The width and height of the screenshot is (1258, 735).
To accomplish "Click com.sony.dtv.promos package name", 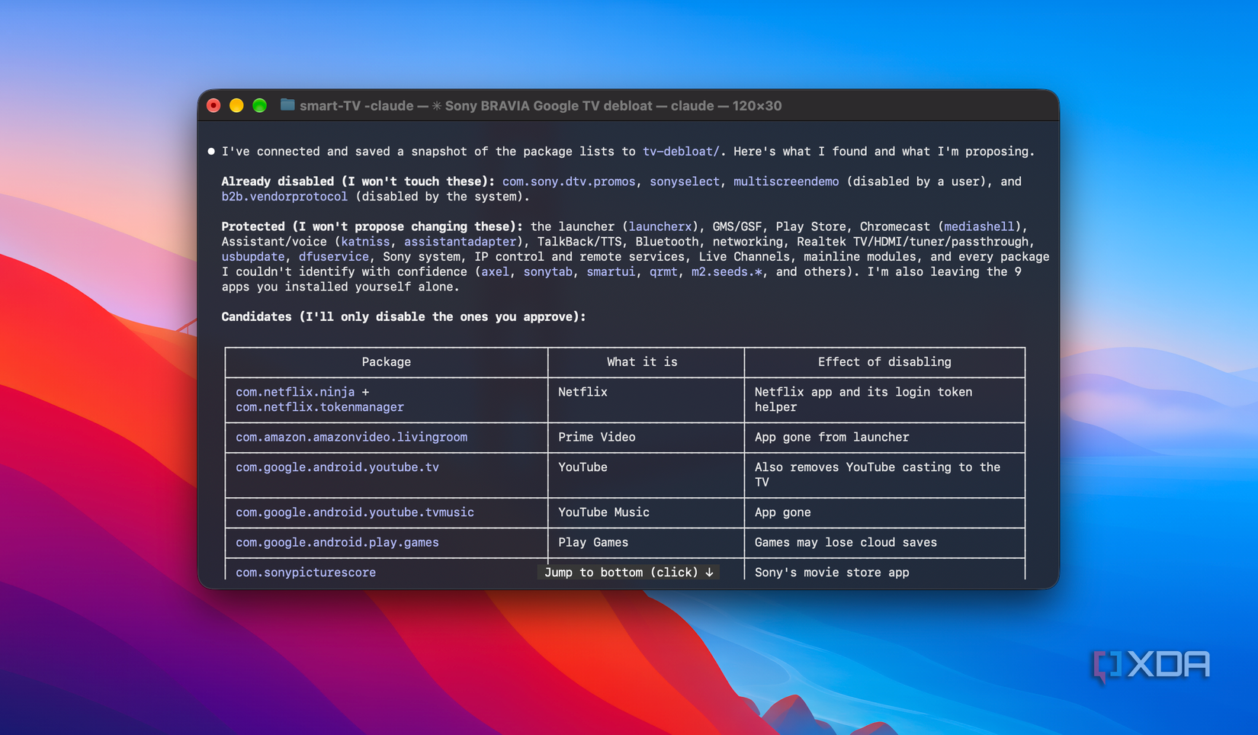I will pos(569,181).
